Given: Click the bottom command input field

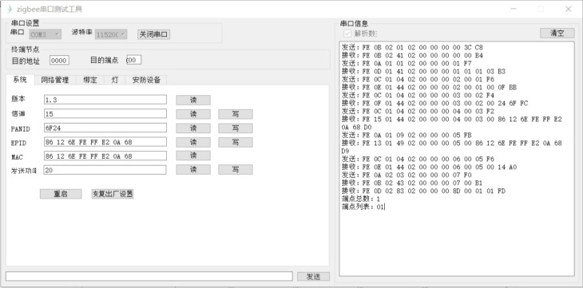Looking at the screenshot, I should tap(149, 276).
